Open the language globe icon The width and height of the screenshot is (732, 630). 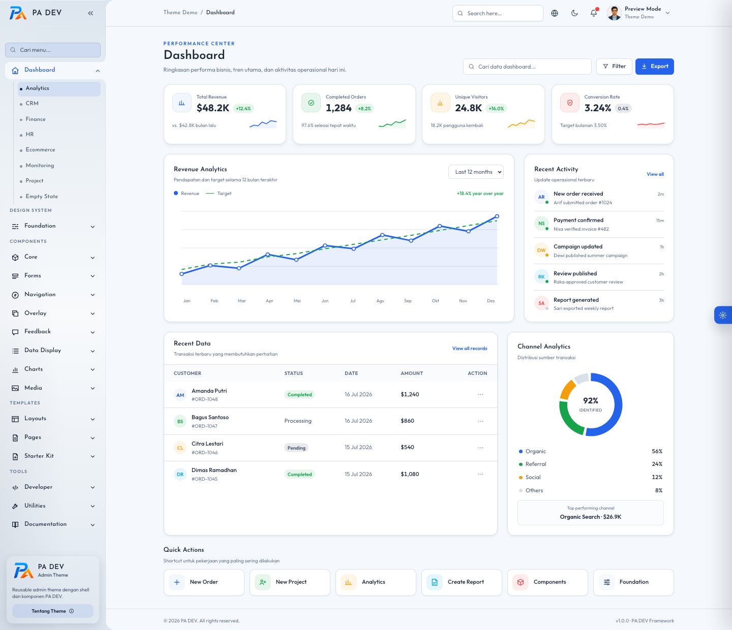coord(555,13)
